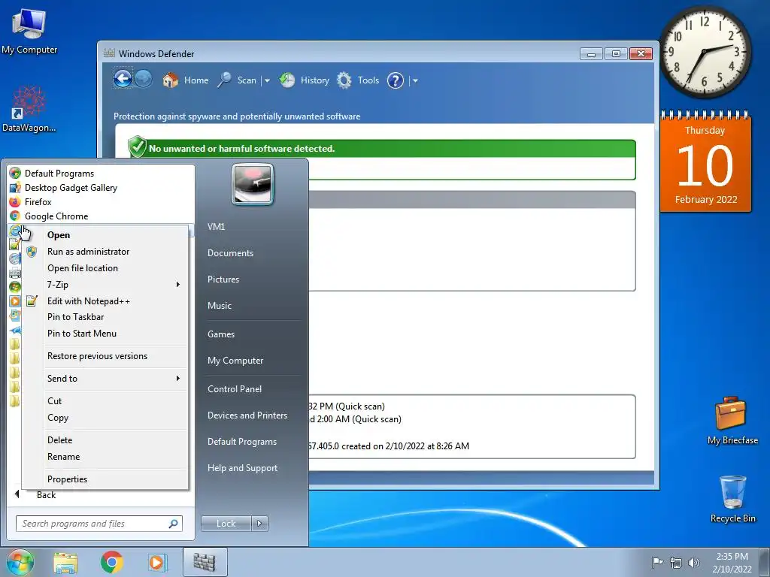Click the user account picture

[253, 184]
